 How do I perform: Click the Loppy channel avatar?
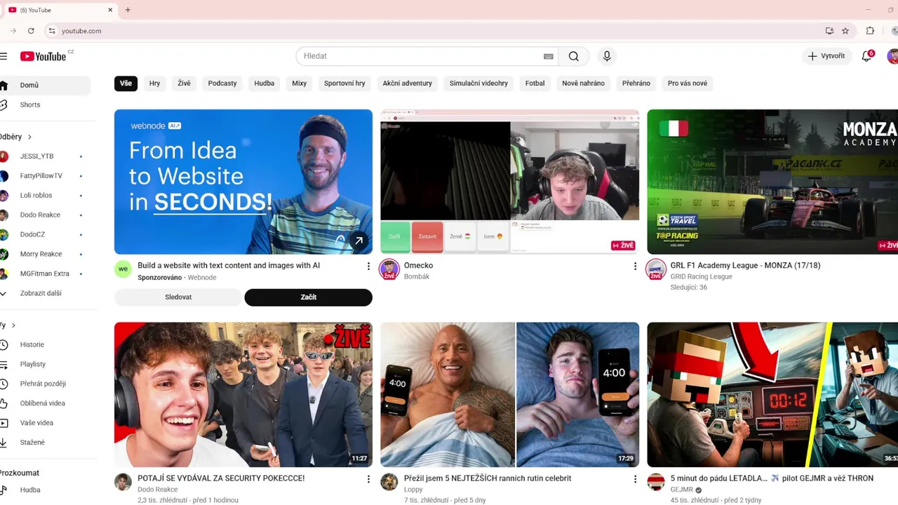(x=389, y=482)
